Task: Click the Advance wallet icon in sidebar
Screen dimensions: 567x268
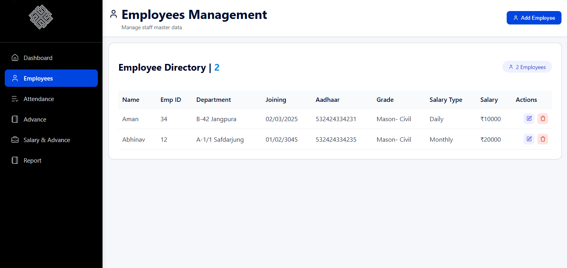Action: [15, 119]
